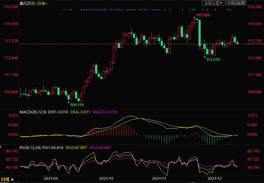This screenshot has width=264, height=183.
Task: Click the RSI(6,12,24) indicator label
Action: tap(30, 147)
